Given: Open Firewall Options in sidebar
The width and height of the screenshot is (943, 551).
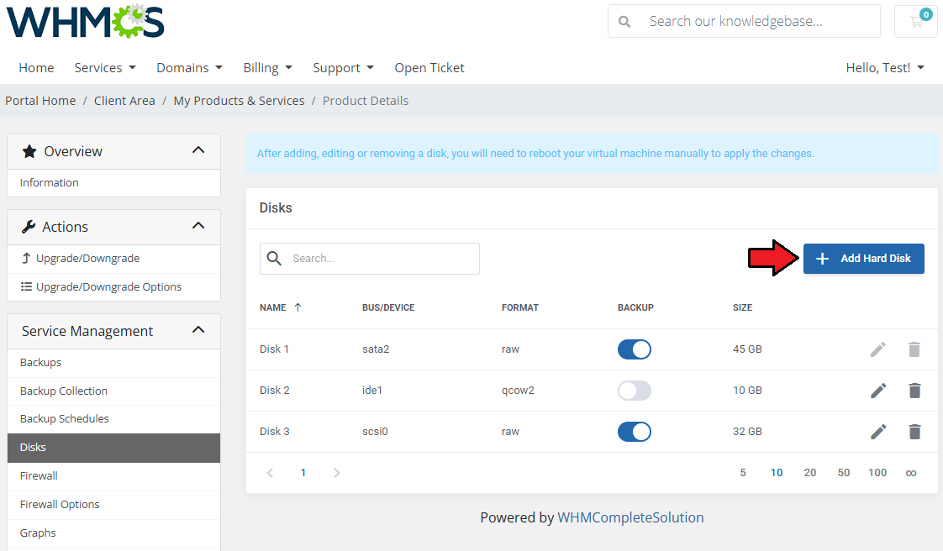Looking at the screenshot, I should (x=113, y=505).
